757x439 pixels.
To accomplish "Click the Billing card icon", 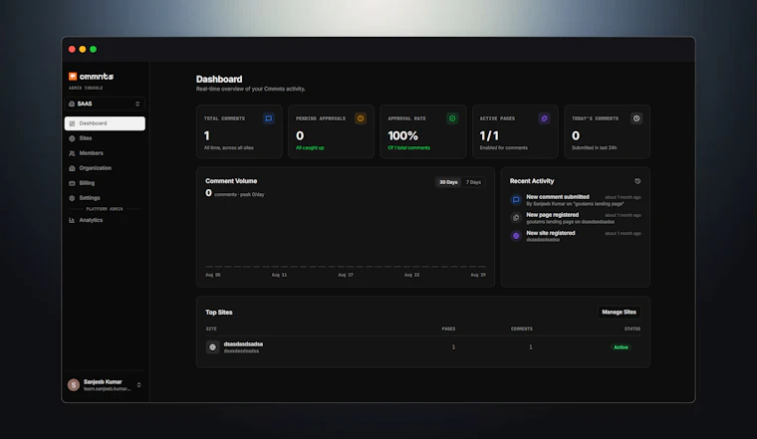I will point(72,183).
